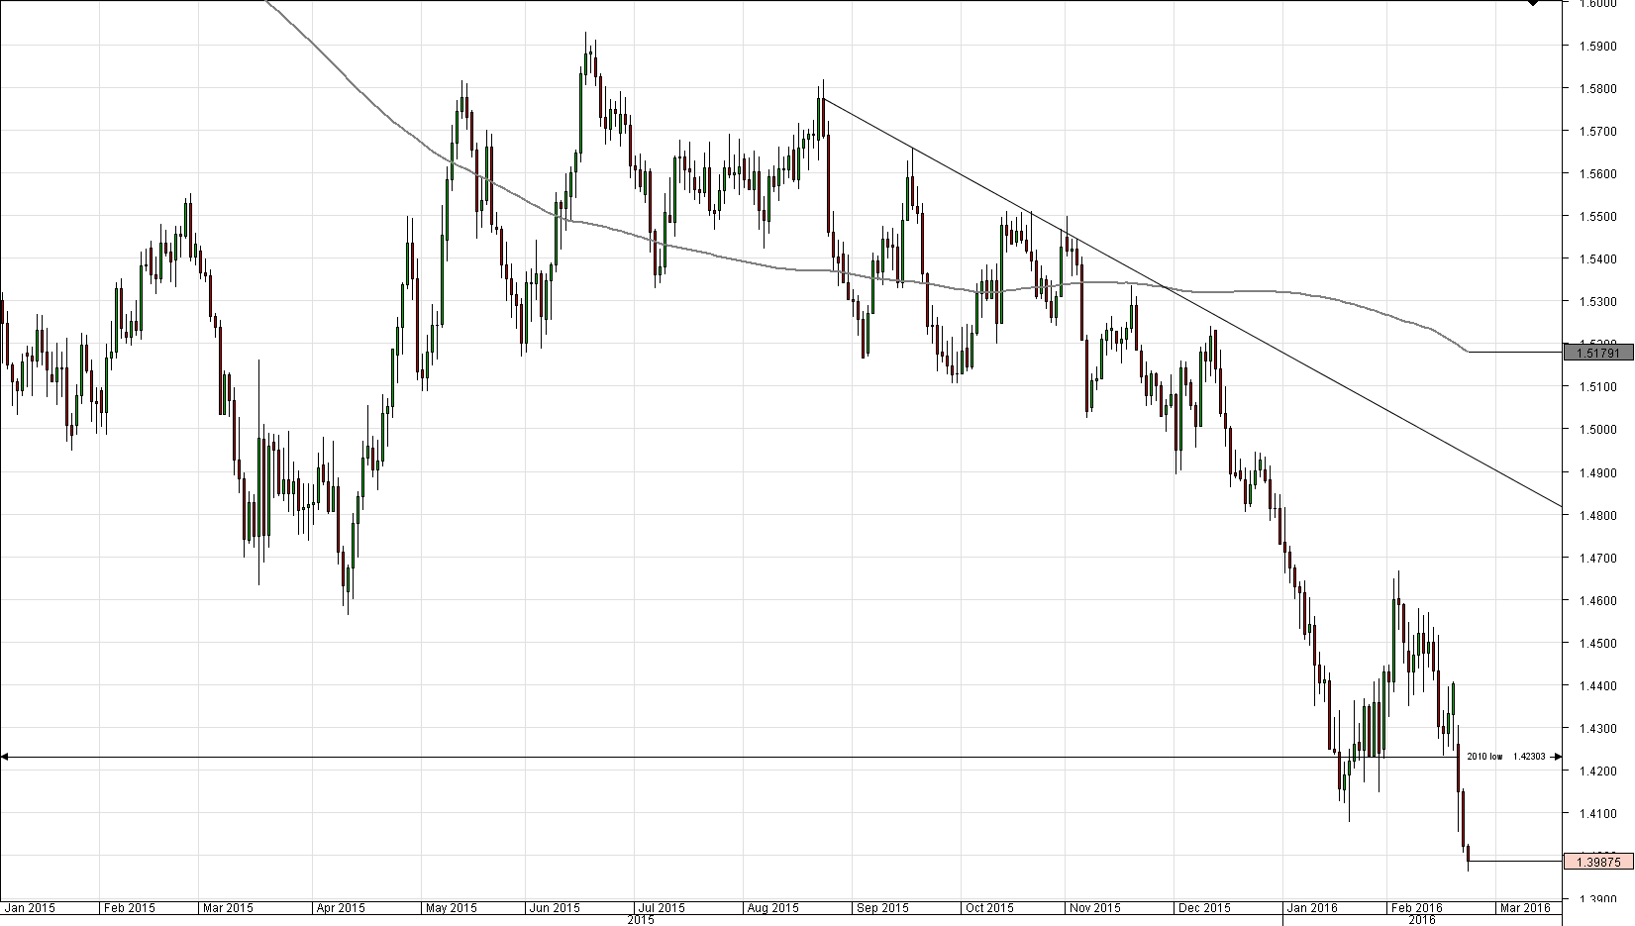Click the 1.51791 moving average price tag
The width and height of the screenshot is (1635, 926).
(1597, 352)
